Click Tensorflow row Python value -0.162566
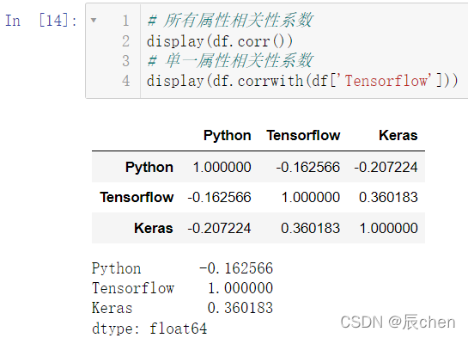The height and width of the screenshot is (338, 468). (x=219, y=197)
